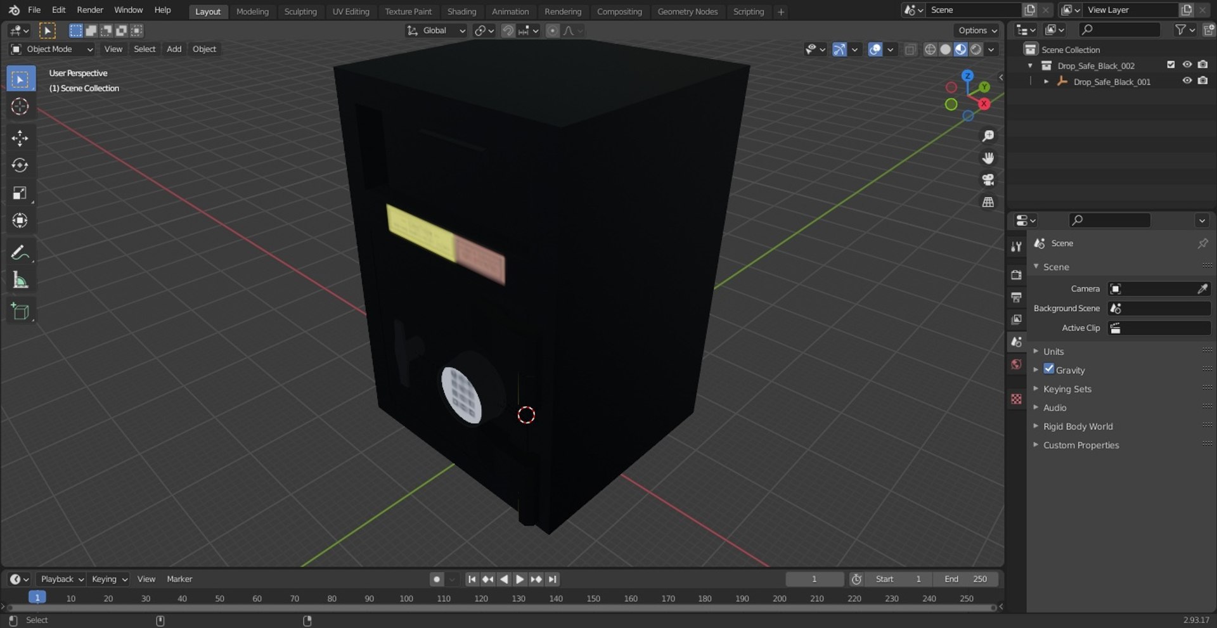Click the current frame number field

click(x=815, y=579)
